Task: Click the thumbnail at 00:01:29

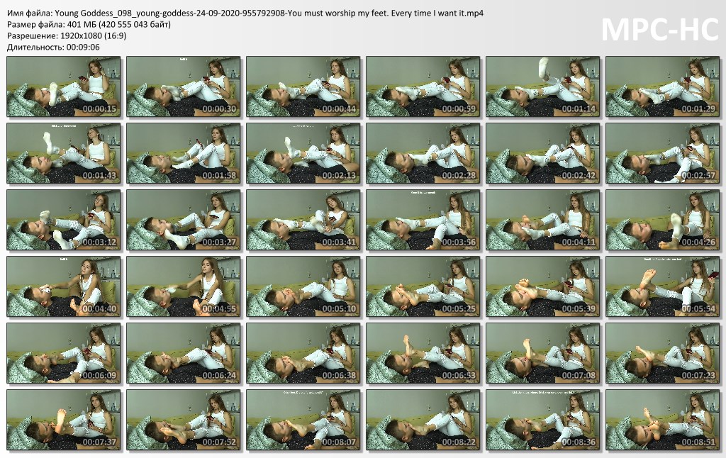Action: tap(663, 86)
